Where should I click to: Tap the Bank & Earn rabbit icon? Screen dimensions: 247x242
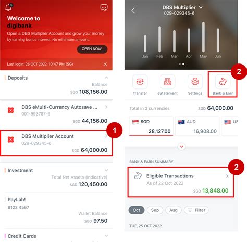pos(223,82)
